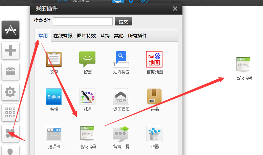Image resolution: width=263 pixels, height=155 pixels.
Task: Select the 留言 message plugin icon
Action: click(87, 60)
